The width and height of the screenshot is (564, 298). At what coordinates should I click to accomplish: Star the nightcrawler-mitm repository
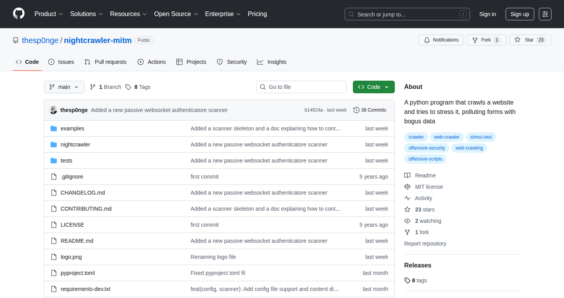coord(530,40)
